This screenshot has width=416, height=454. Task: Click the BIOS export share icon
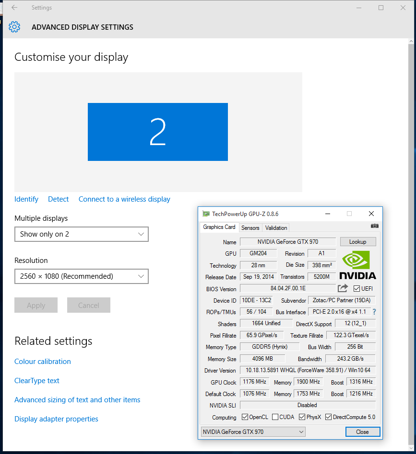(343, 288)
